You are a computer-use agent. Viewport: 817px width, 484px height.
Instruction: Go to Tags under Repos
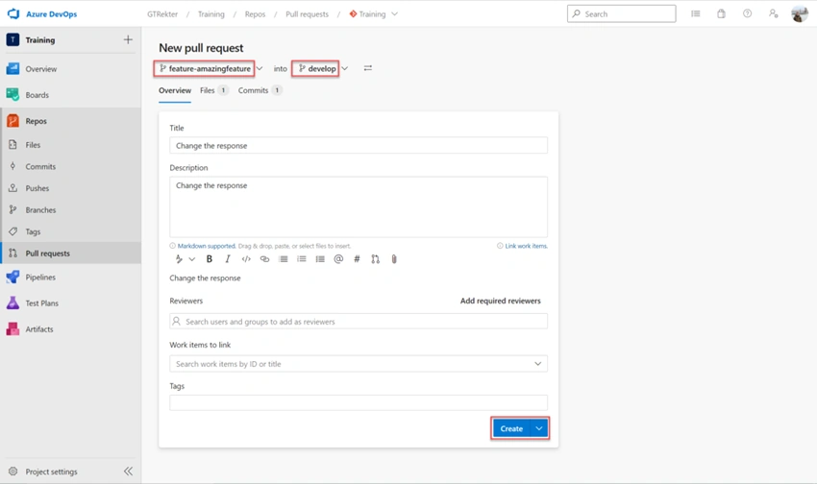(x=33, y=231)
